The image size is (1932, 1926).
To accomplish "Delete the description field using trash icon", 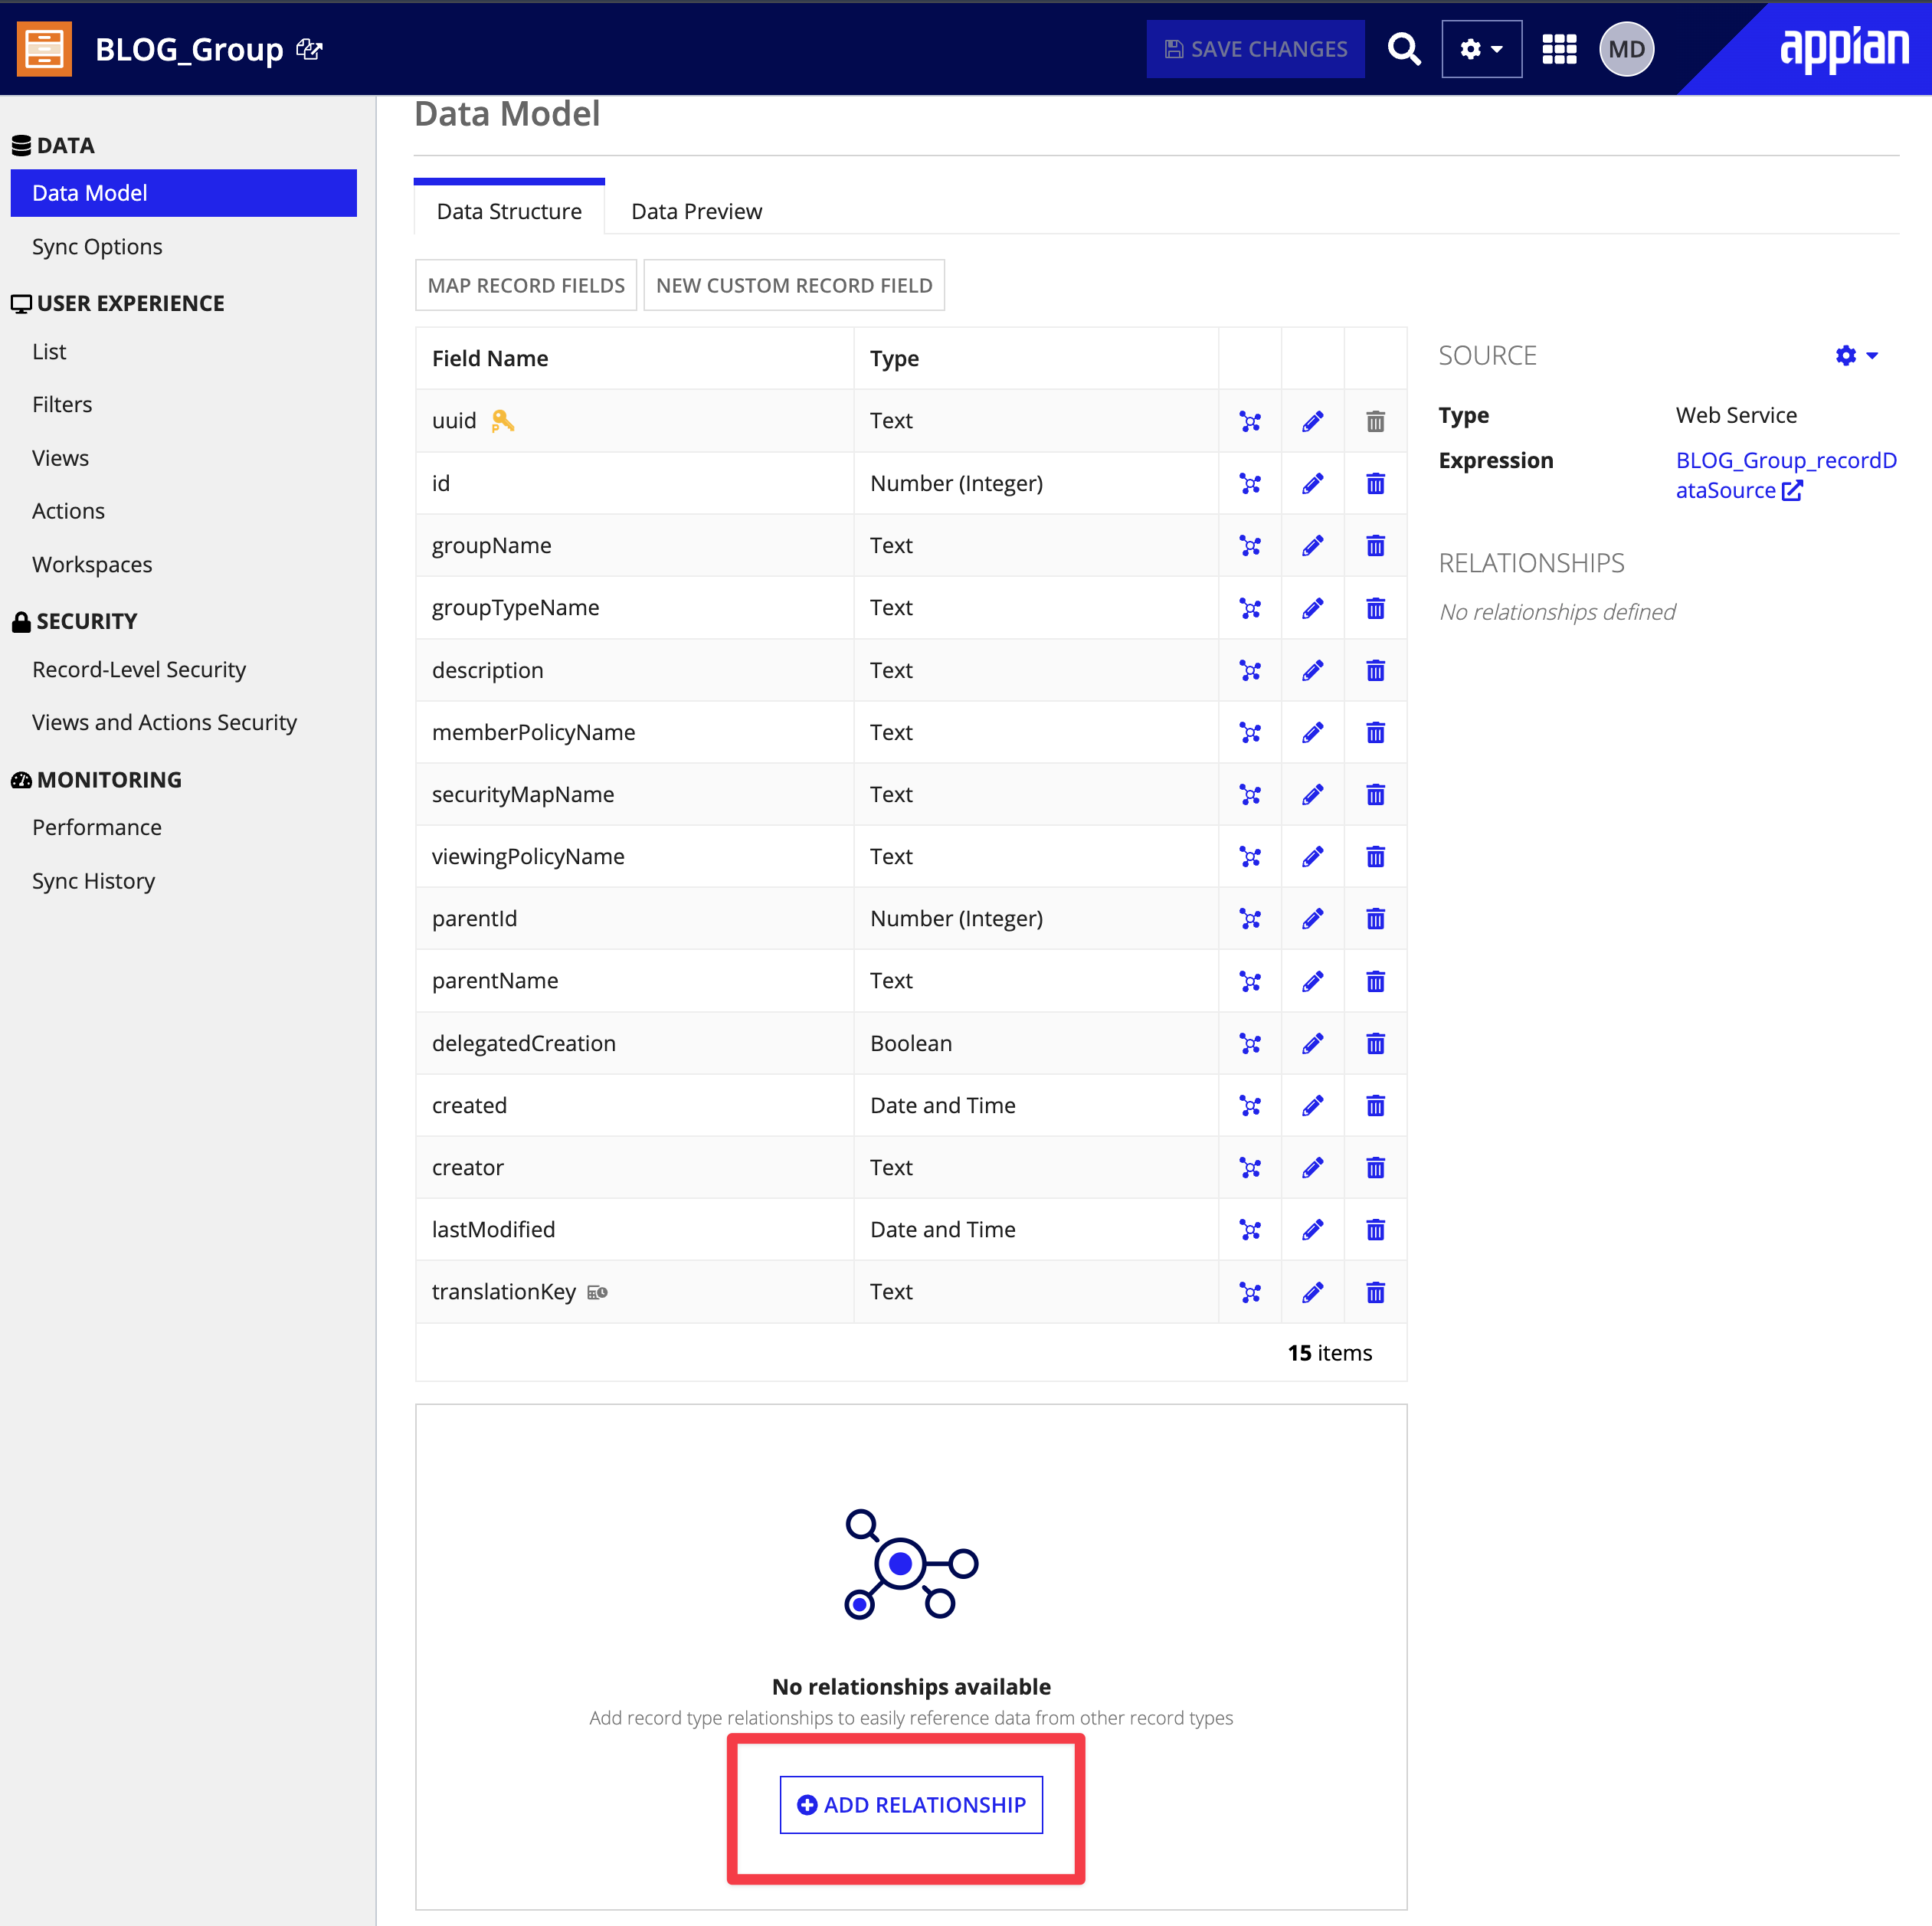I will [x=1375, y=671].
